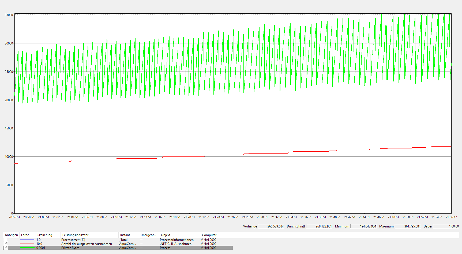Click the blue Prozessorzeit color line

pyautogui.click(x=27, y=240)
